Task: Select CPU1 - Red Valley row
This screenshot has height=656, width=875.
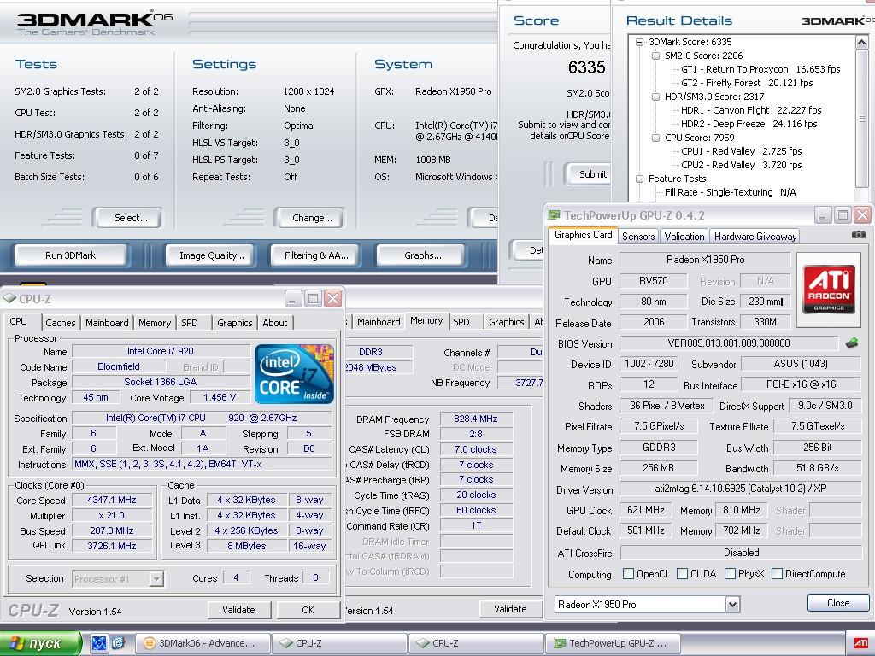Action: tap(741, 151)
